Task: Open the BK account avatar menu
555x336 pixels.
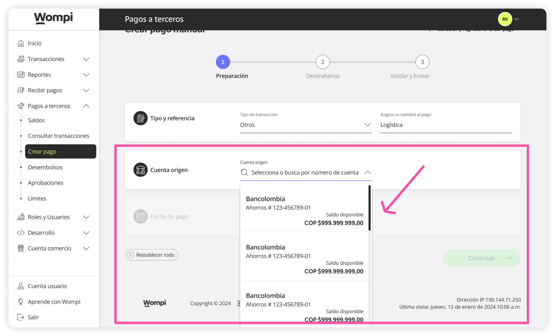Action: [505, 19]
